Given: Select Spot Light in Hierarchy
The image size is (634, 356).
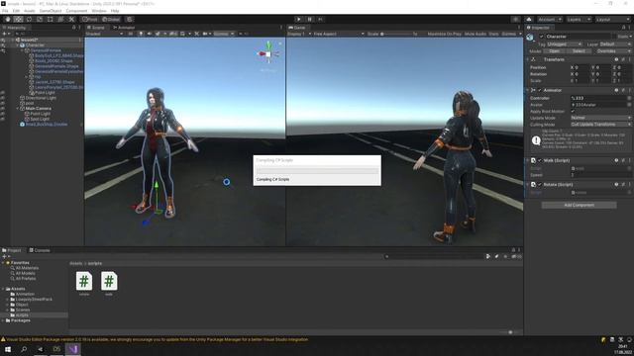Looking at the screenshot, I should (x=40, y=119).
